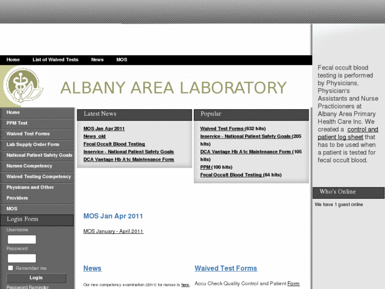Click the Waived Test Forms article heading
The height and width of the screenshot is (289, 385).
coord(226,268)
